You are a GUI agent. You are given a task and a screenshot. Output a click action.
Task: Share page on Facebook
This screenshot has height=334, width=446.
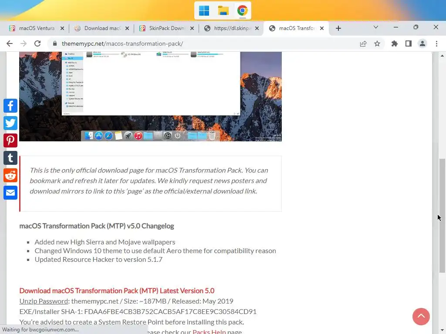coord(10,106)
